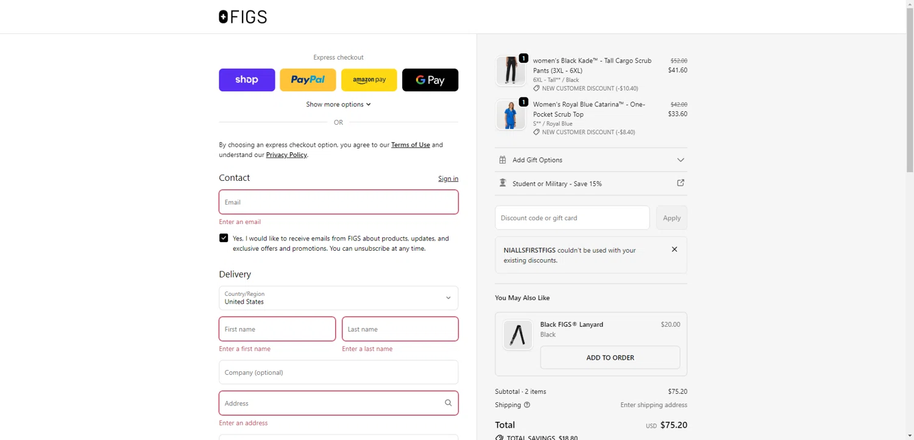Dismiss the NIALLSFIRSTFIGS discount error
The width and height of the screenshot is (914, 440).
[675, 250]
